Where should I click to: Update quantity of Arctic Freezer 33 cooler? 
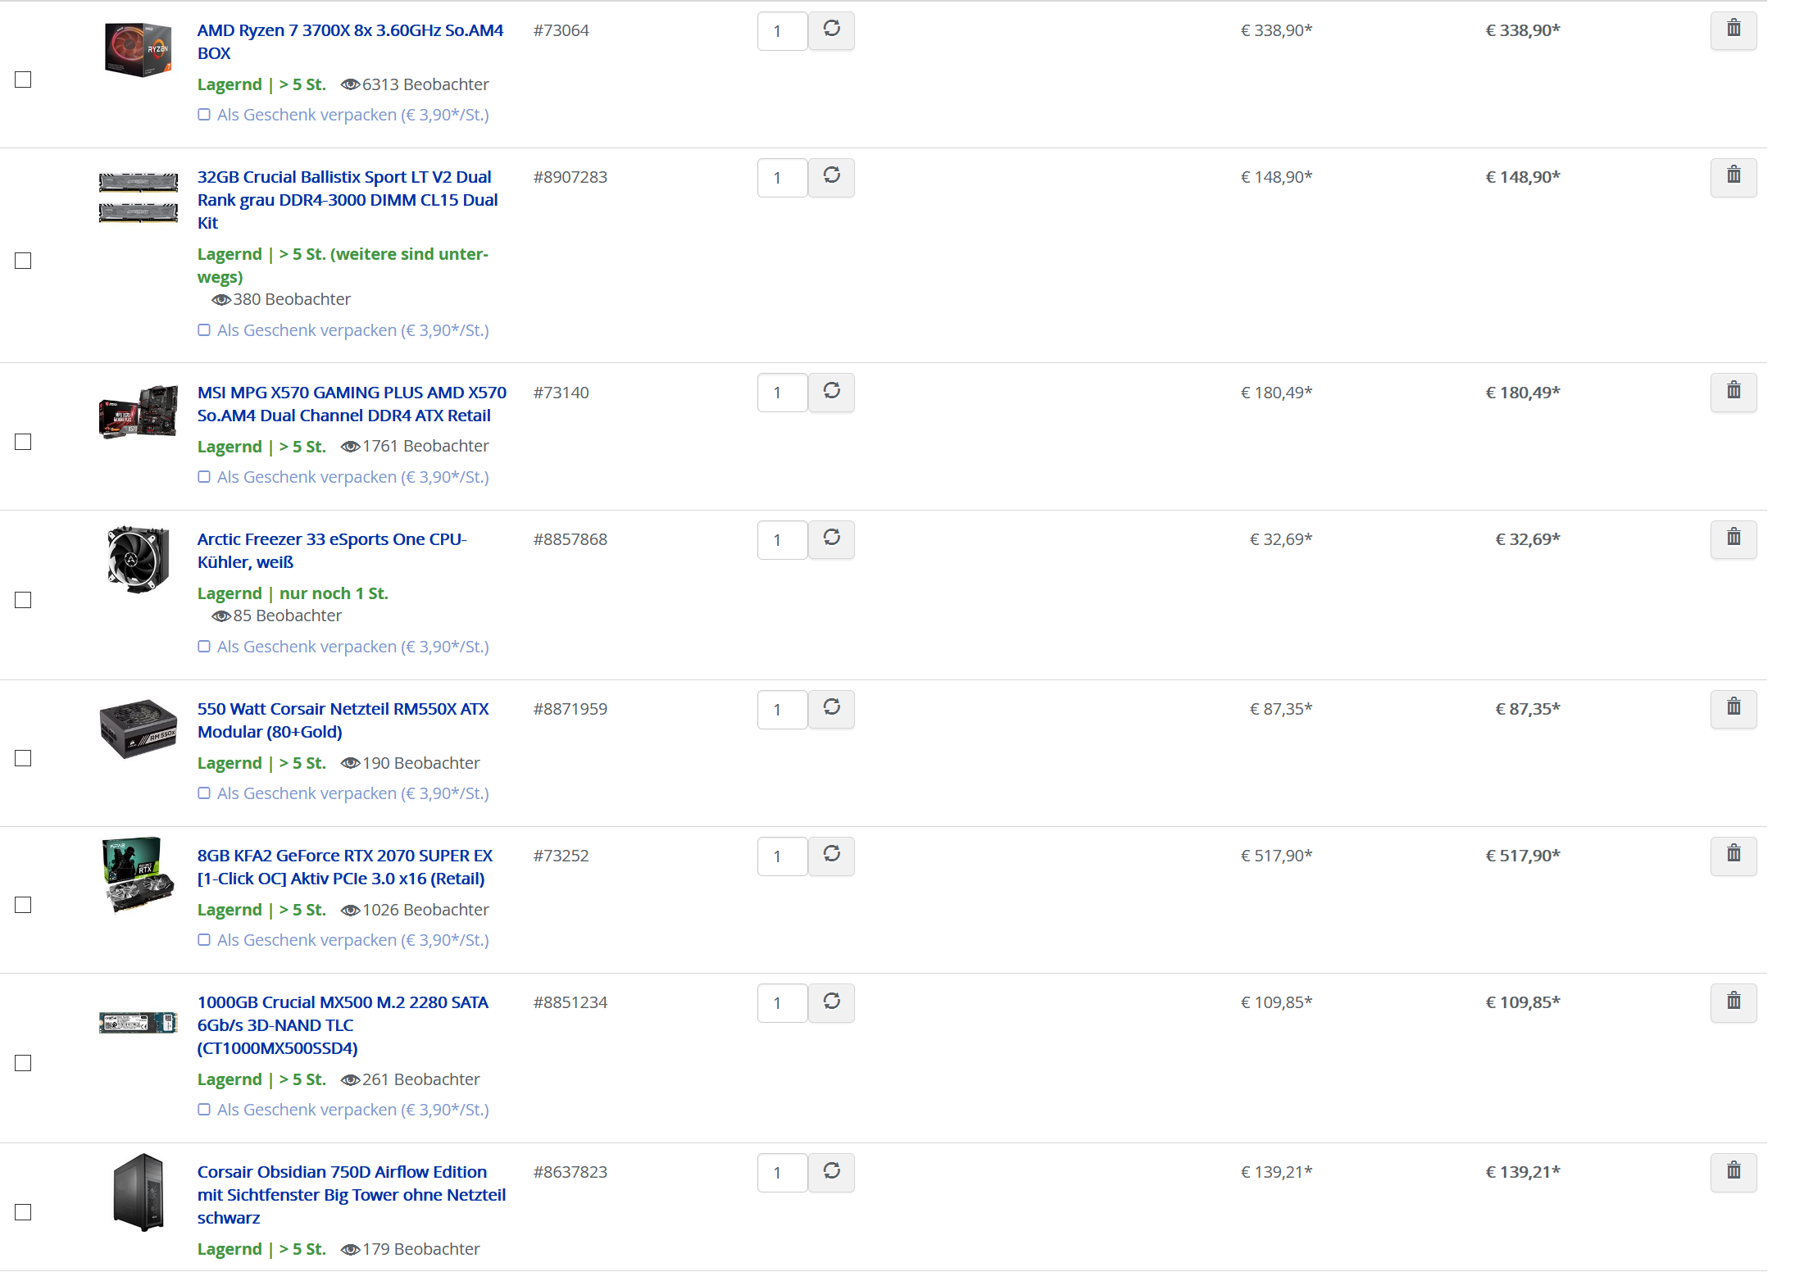tap(831, 539)
